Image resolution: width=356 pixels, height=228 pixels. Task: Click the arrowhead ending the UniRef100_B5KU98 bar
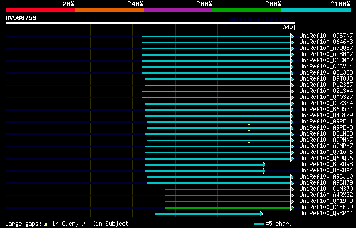tap(264, 165)
